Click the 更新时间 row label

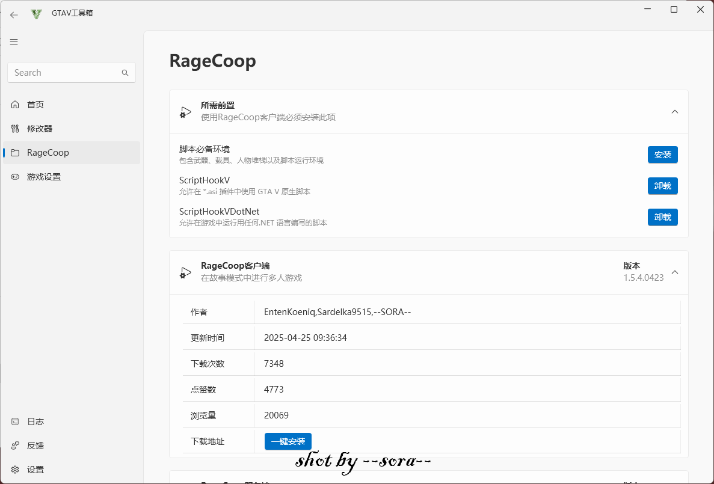pyautogui.click(x=207, y=338)
